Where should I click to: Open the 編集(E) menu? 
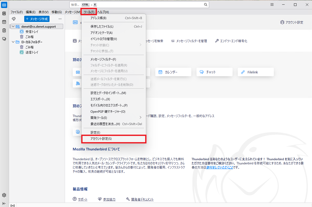[x=31, y=12]
